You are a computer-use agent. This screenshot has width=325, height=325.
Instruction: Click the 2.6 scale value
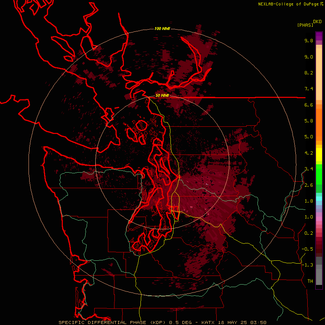[309, 185]
